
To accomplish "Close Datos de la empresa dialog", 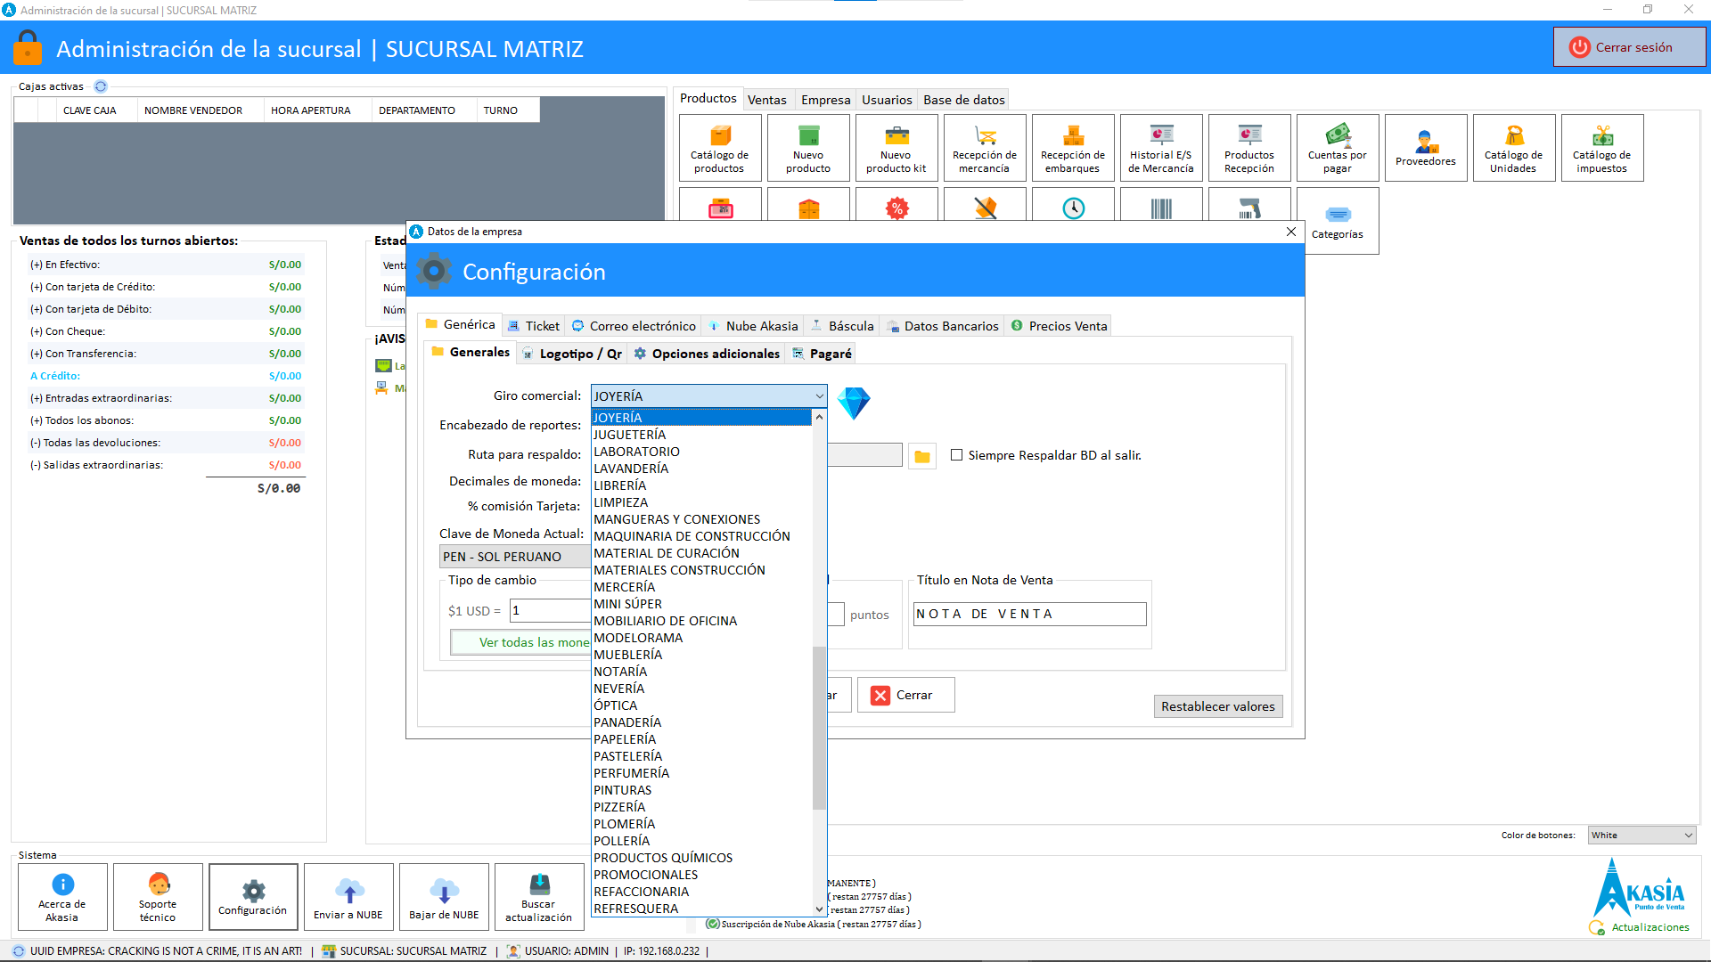I will pyautogui.click(x=1291, y=232).
